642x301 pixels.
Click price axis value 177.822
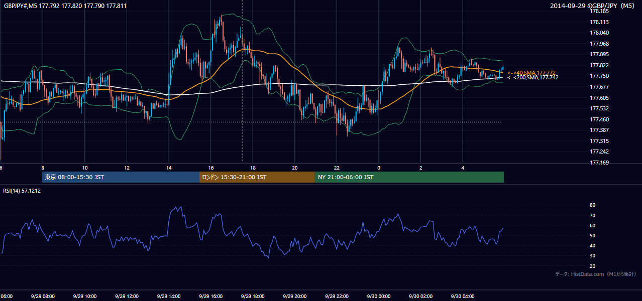click(x=599, y=65)
